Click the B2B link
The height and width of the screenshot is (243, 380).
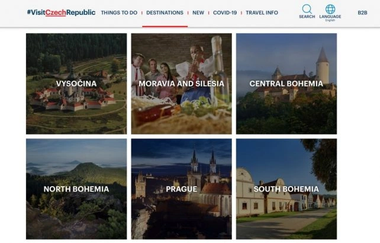tap(362, 12)
